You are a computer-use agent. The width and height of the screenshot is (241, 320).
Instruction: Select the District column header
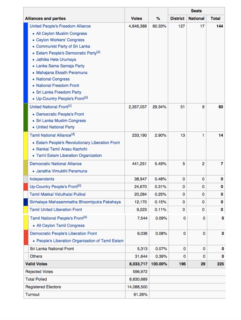coord(177,18)
